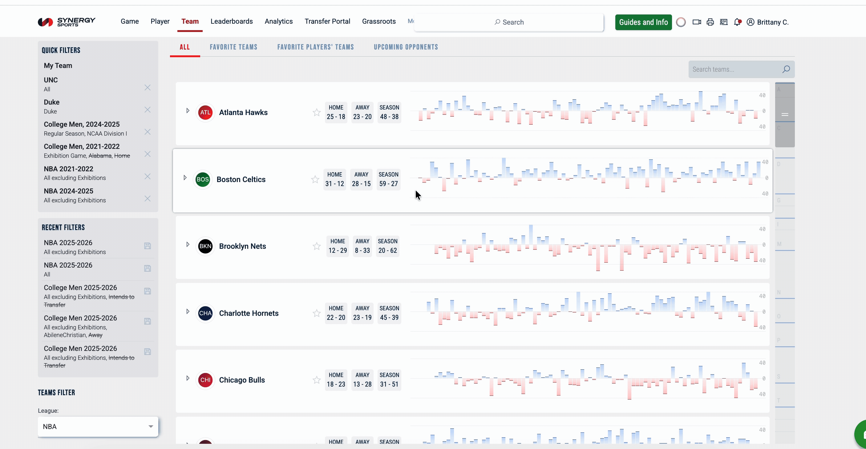Remove the Duke quick filter

[x=147, y=110]
